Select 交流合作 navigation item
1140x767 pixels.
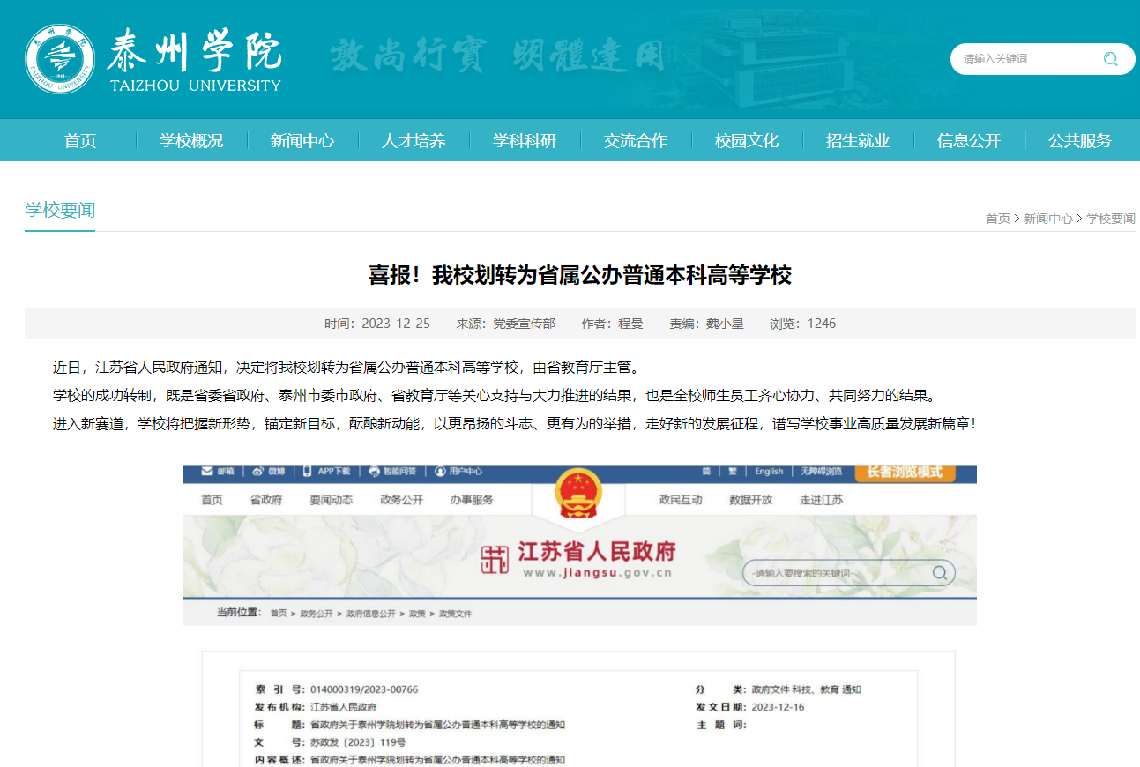pos(636,140)
